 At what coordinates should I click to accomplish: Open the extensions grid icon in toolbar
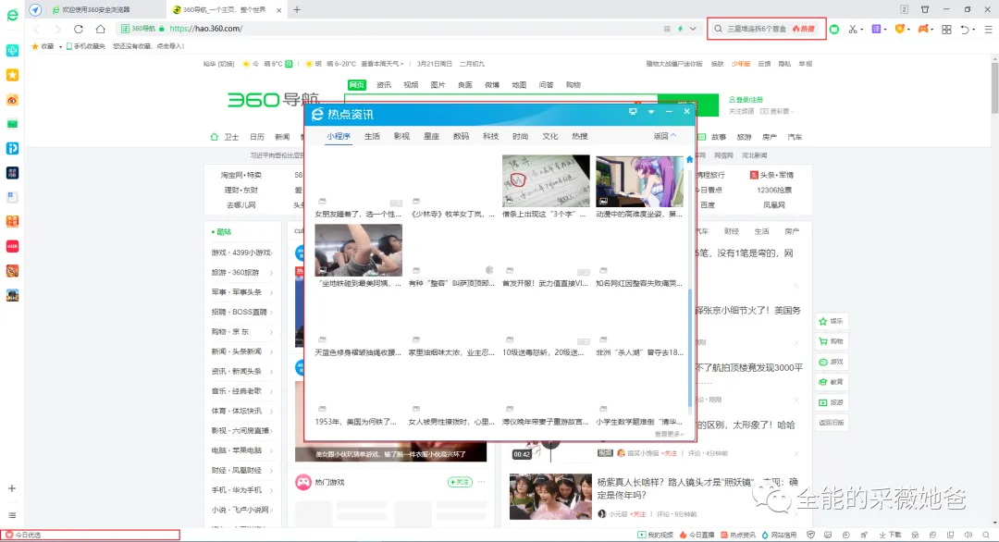[946, 29]
